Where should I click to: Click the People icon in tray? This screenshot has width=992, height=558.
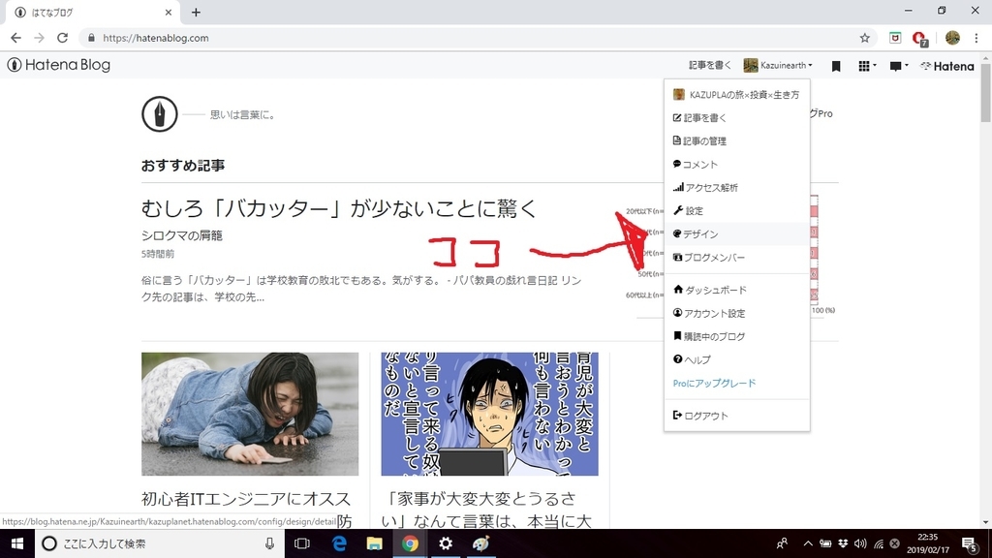782,543
